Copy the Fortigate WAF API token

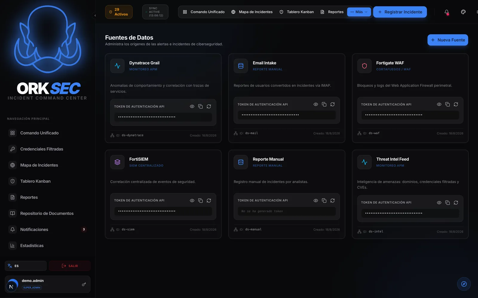coord(448,104)
